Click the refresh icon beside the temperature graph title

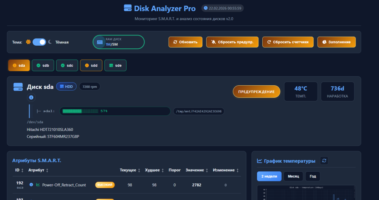click(324, 161)
